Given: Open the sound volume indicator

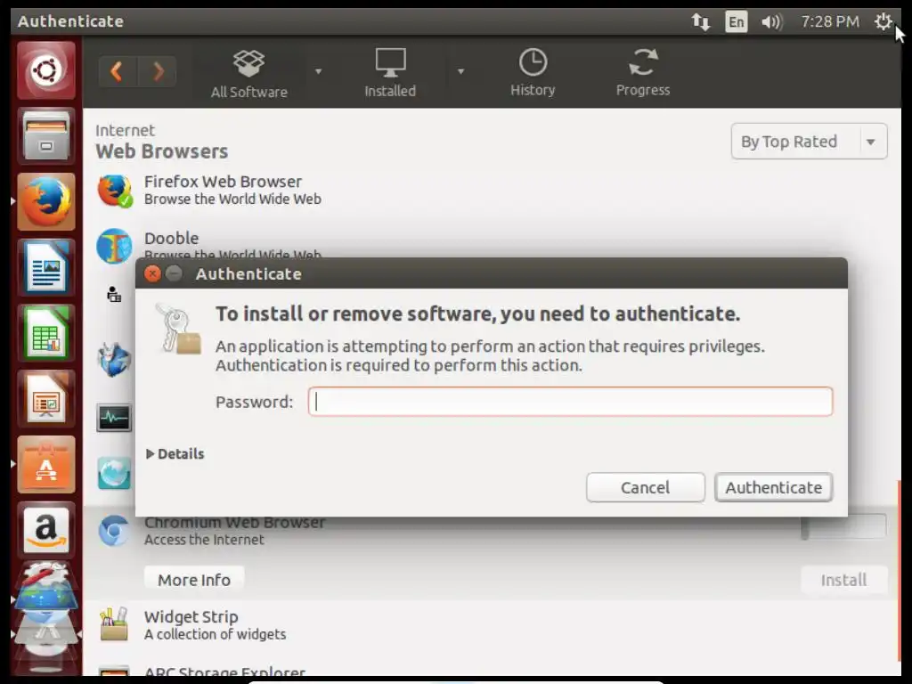Looking at the screenshot, I should pyautogui.click(x=771, y=21).
